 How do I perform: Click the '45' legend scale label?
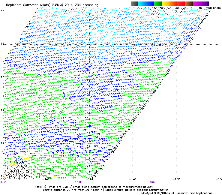coord(200,8)
